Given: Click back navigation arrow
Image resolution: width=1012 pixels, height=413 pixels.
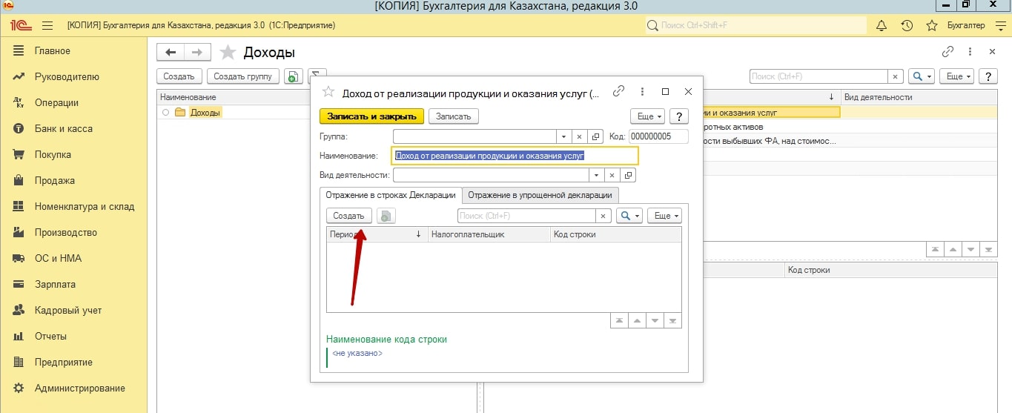Looking at the screenshot, I should coord(171,52).
